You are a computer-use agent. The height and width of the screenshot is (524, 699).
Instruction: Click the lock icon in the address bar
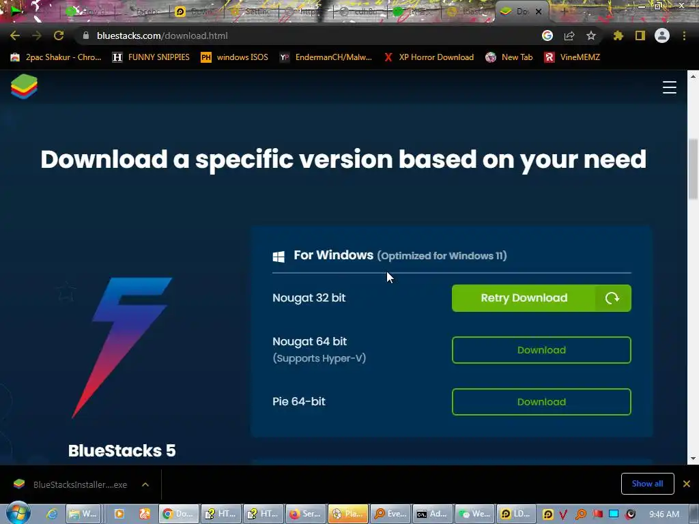[86, 35]
